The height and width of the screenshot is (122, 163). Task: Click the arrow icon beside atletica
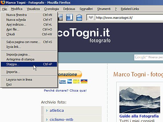pos(47,110)
